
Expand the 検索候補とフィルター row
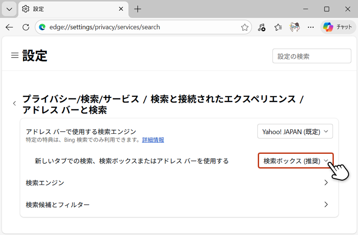(179, 205)
